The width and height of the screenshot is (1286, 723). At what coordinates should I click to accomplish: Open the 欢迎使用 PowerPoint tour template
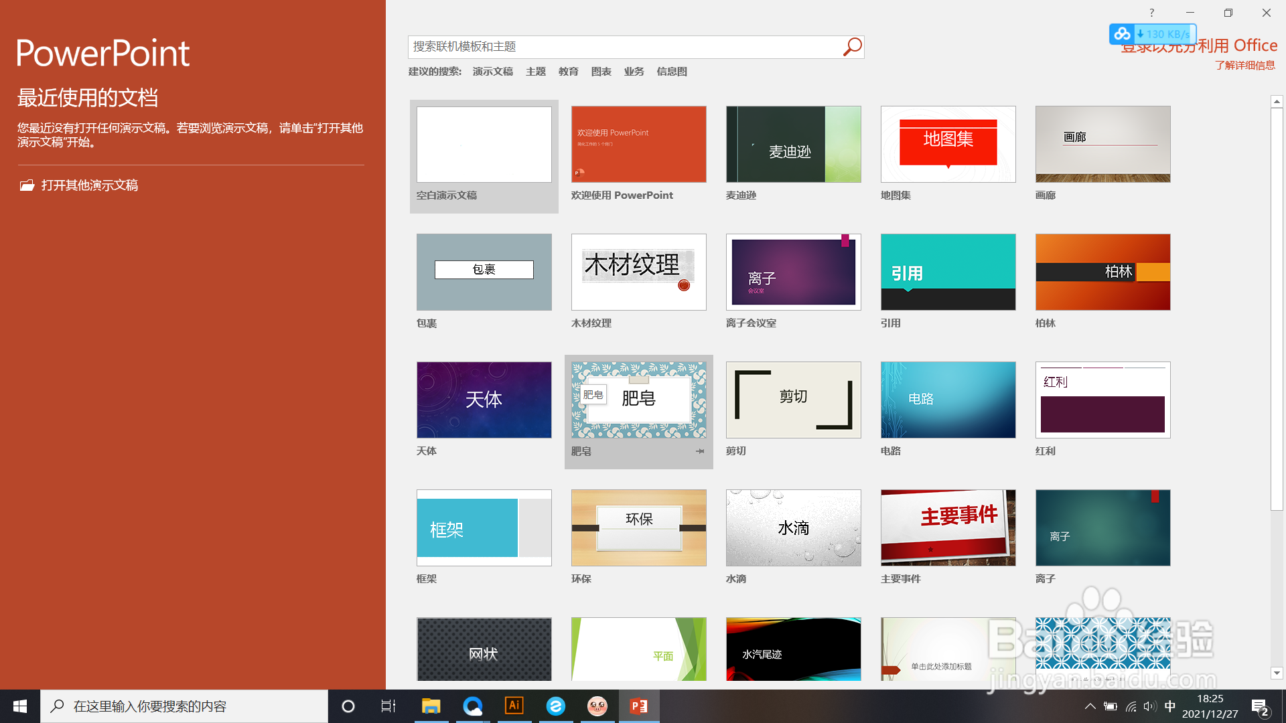click(639, 145)
